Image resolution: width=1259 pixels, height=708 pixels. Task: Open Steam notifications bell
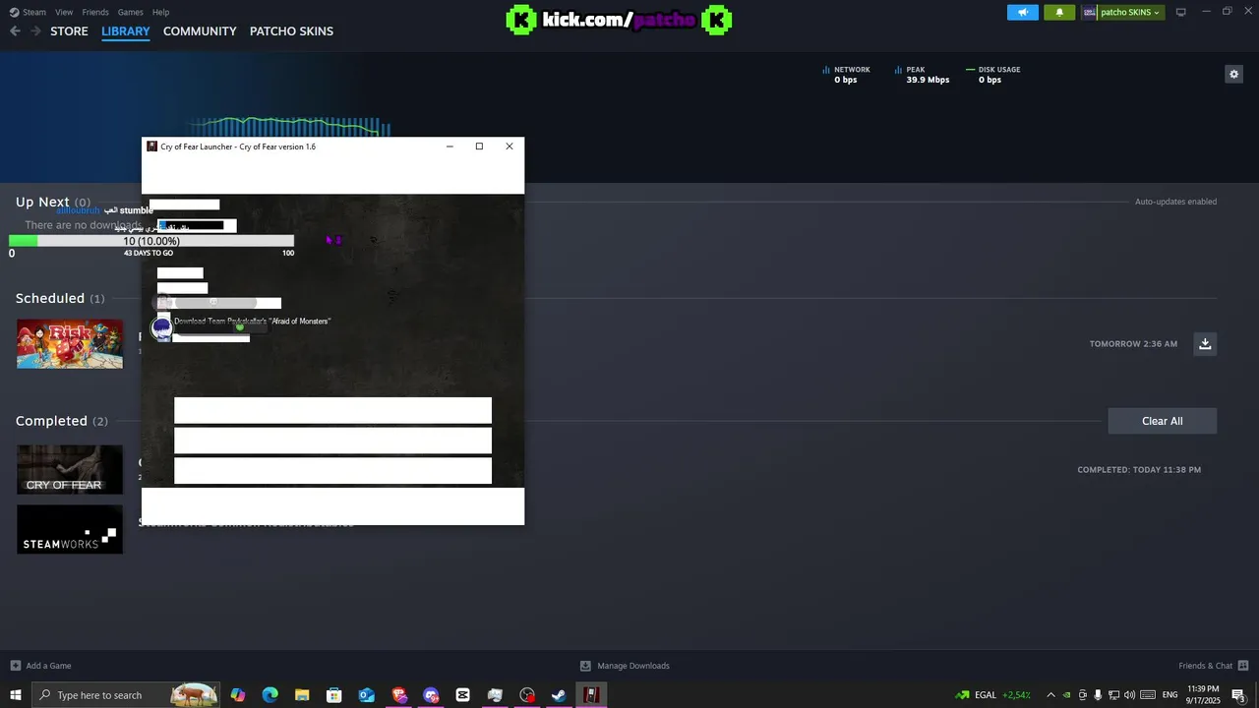click(1059, 12)
